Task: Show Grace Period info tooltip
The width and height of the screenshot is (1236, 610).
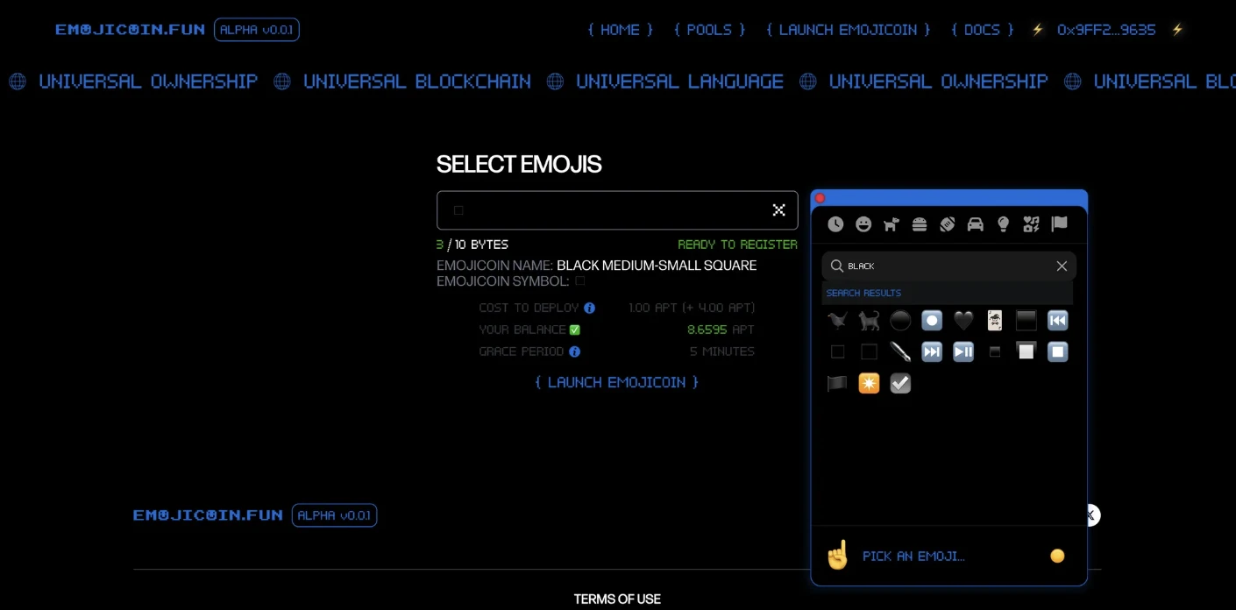Action: click(x=575, y=351)
